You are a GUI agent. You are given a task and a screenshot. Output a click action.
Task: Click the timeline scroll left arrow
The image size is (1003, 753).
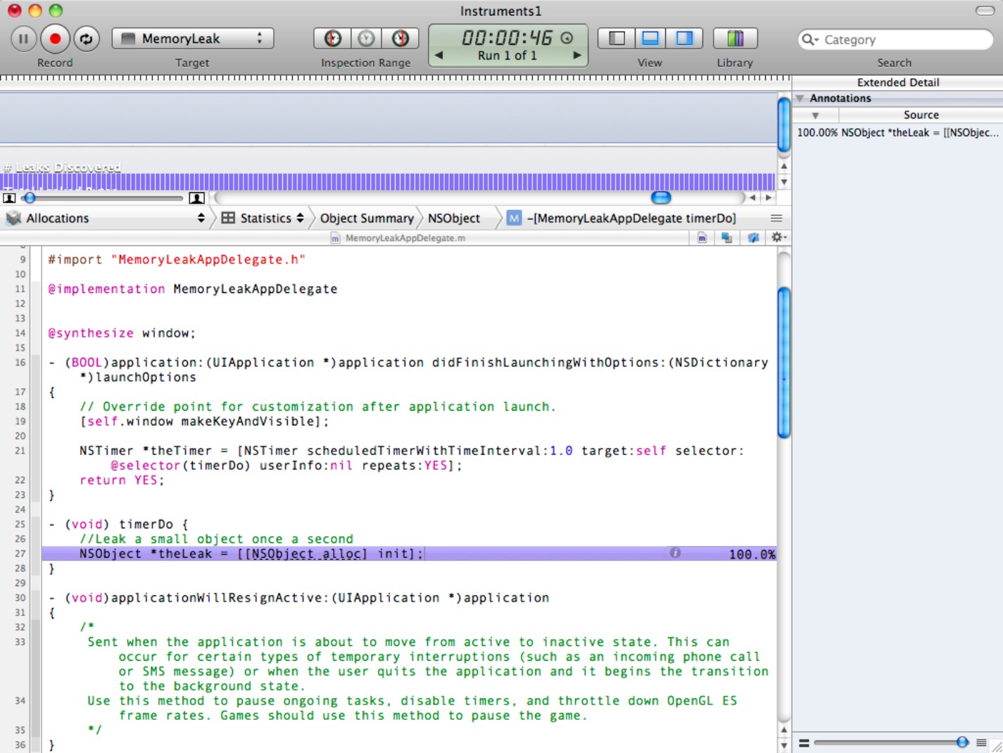(x=752, y=198)
